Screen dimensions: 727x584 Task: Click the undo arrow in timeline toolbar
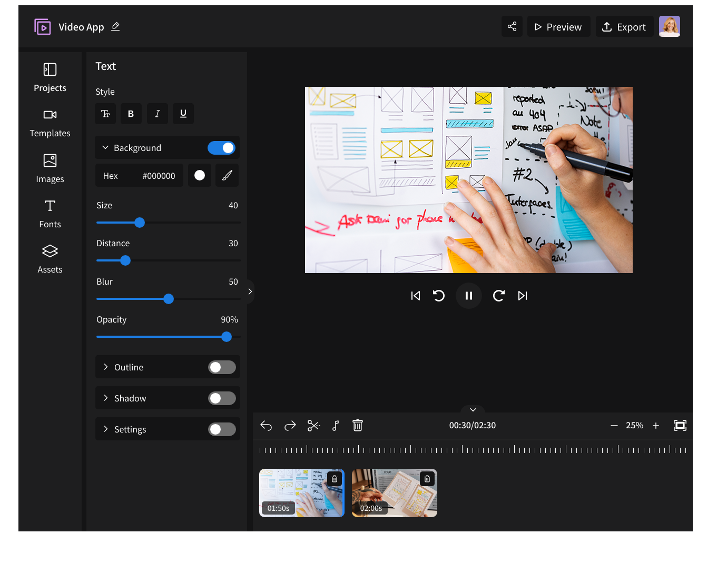266,426
